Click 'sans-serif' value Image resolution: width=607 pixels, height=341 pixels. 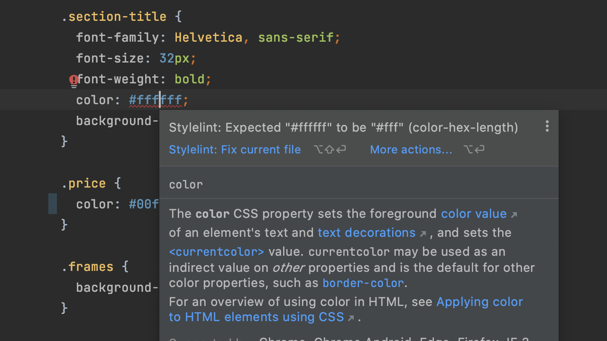tap(296, 37)
